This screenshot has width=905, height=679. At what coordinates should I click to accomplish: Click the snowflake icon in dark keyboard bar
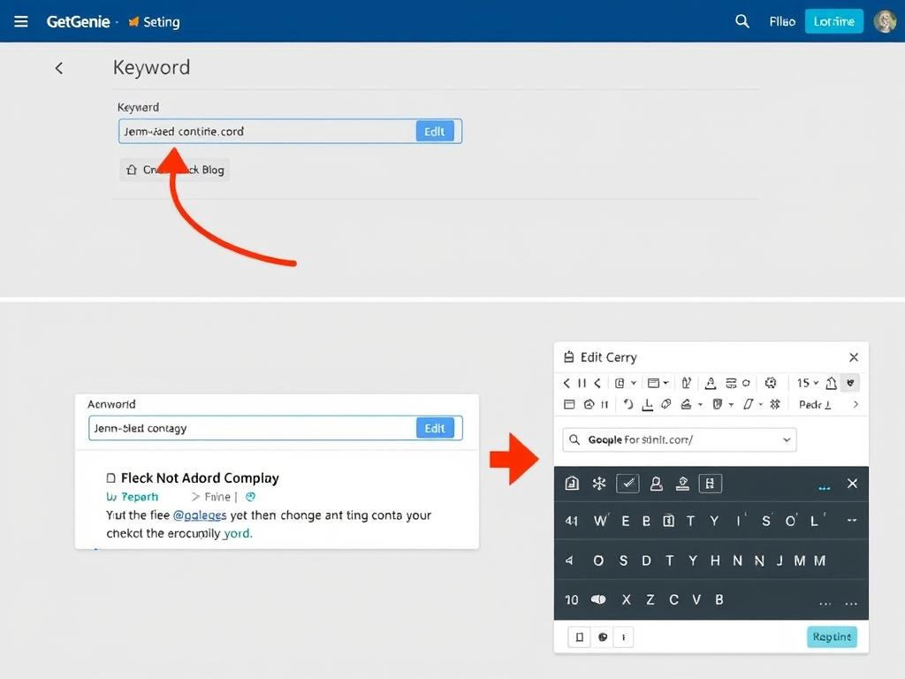coord(599,484)
